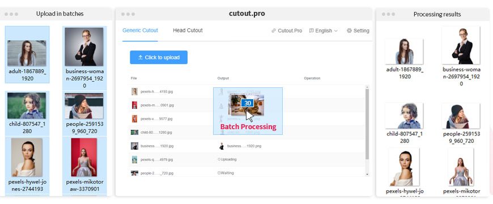Switch to the Head Cutout tab
493x204 pixels.
(188, 31)
